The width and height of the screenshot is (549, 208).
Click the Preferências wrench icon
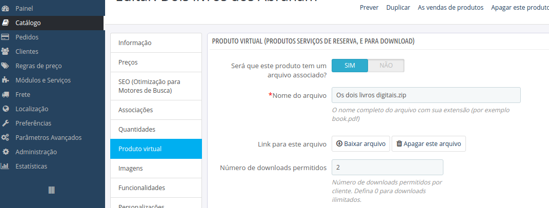point(5,123)
